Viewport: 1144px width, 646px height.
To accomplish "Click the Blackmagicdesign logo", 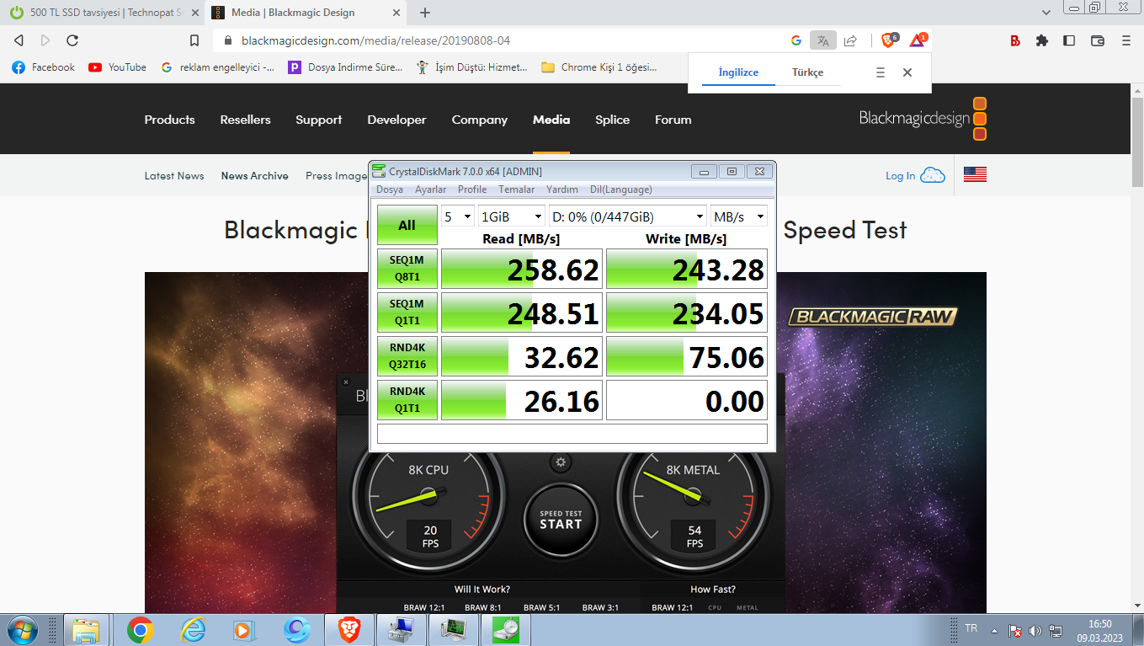I will click(x=923, y=119).
